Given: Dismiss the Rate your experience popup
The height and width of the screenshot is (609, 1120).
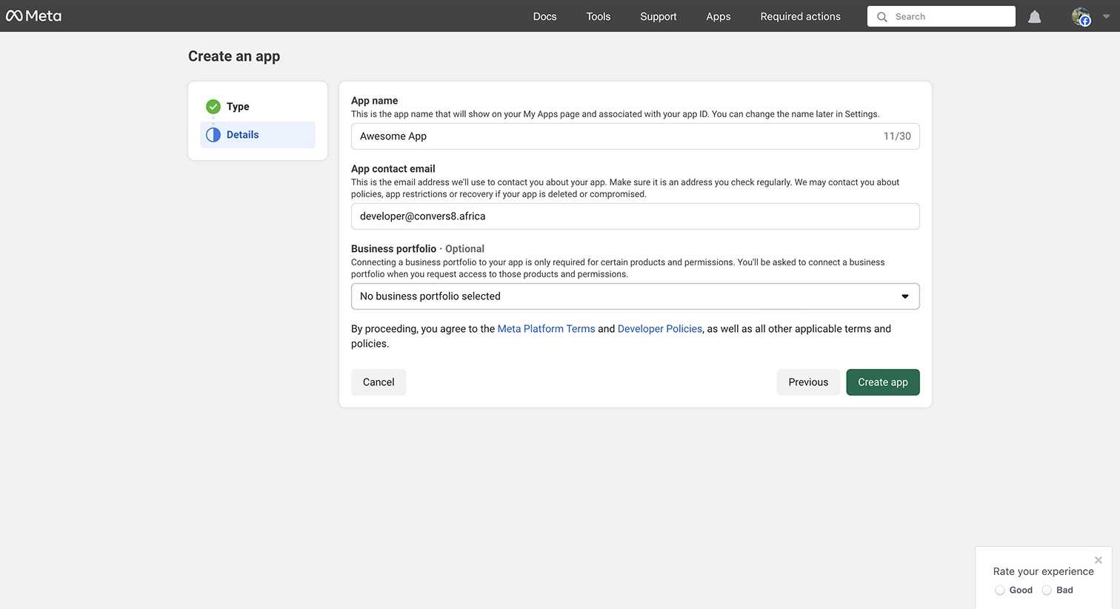Looking at the screenshot, I should click(1098, 560).
